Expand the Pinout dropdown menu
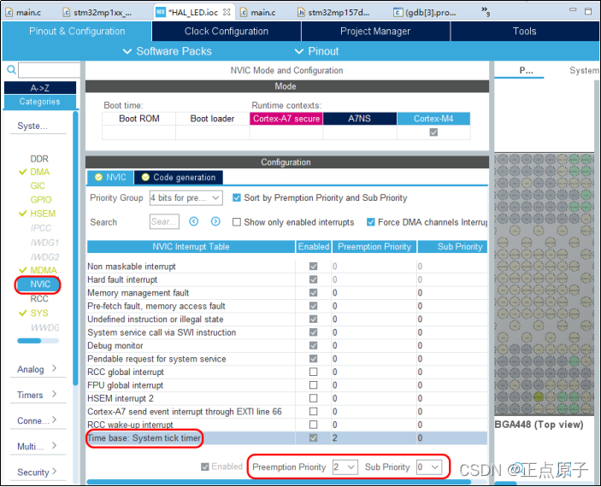The height and width of the screenshot is (487, 601). click(316, 51)
